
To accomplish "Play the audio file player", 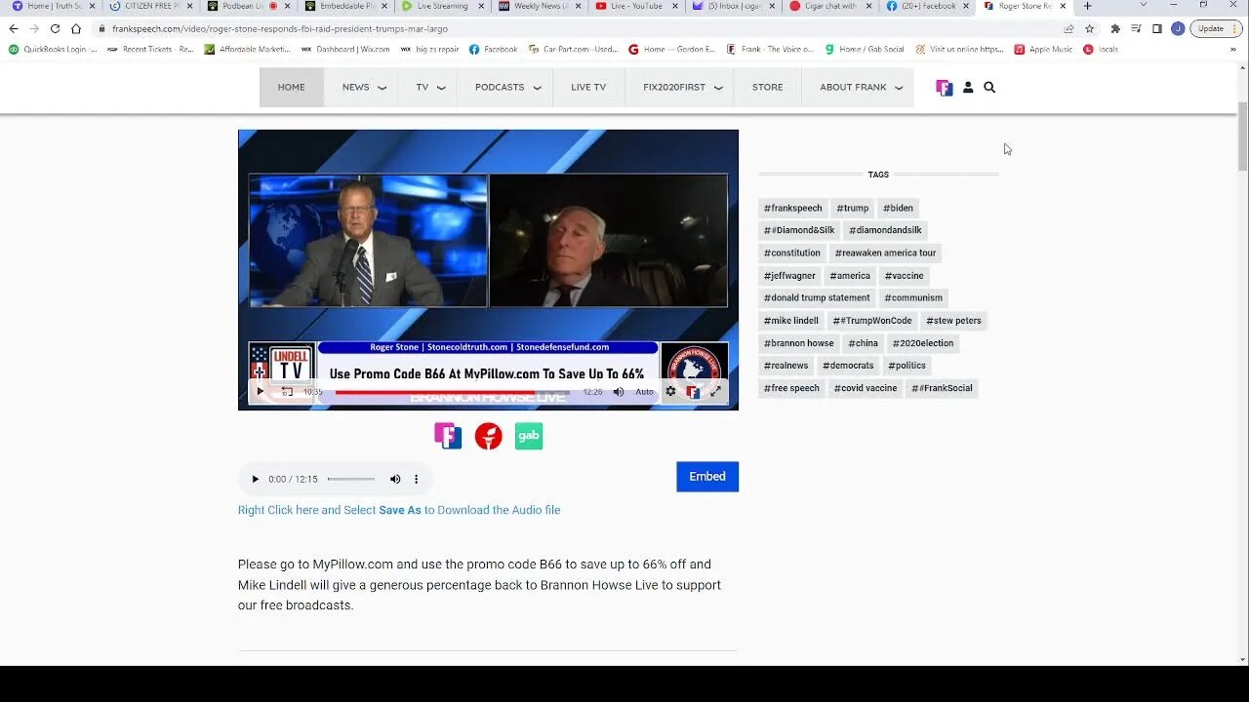I will [256, 479].
